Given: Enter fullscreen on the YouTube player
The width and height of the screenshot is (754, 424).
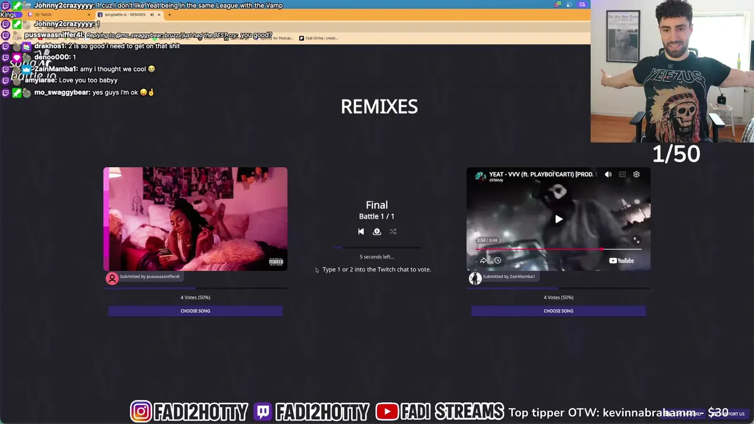Looking at the screenshot, I should [x=636, y=240].
